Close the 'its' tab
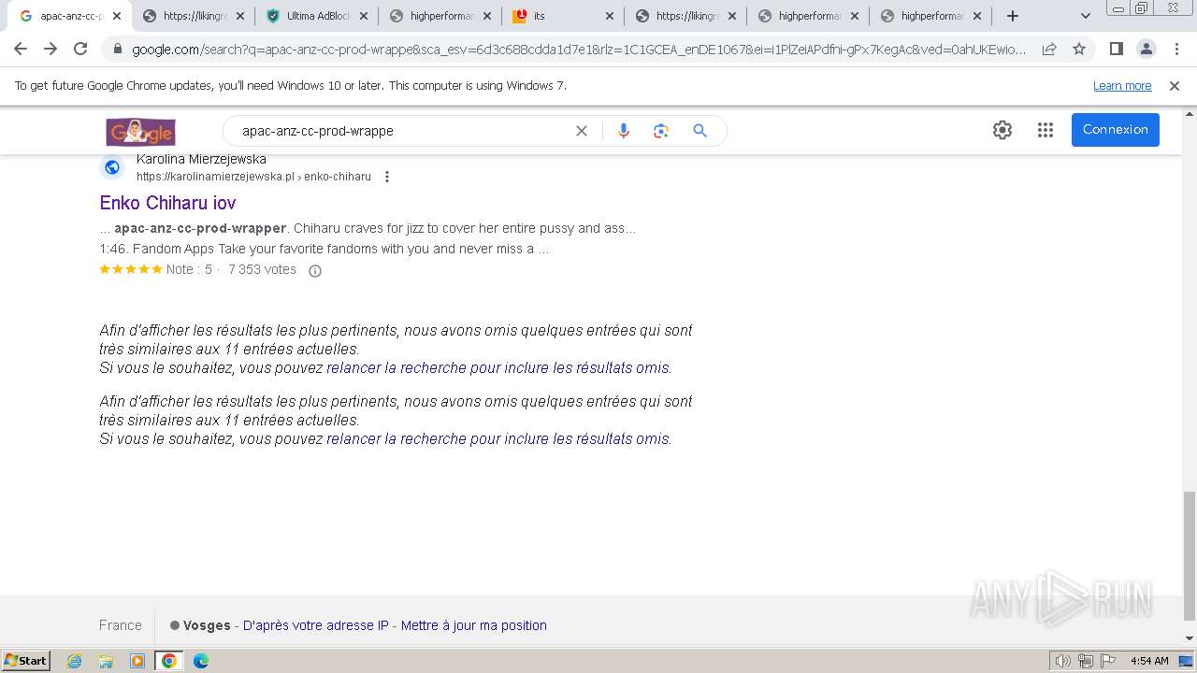1197x673 pixels. (610, 16)
